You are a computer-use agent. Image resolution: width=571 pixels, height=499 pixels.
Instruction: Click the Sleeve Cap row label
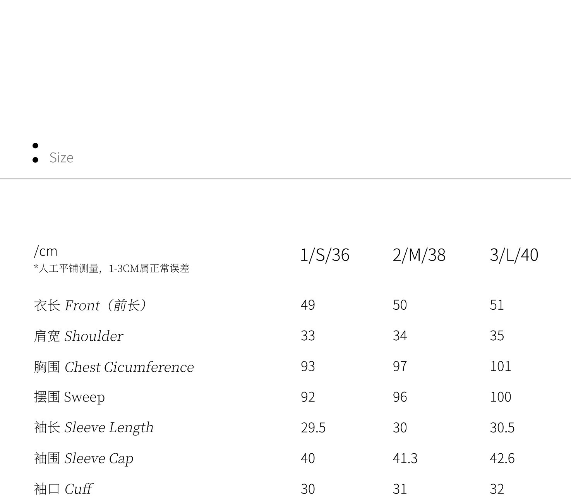pyautogui.click(x=84, y=458)
